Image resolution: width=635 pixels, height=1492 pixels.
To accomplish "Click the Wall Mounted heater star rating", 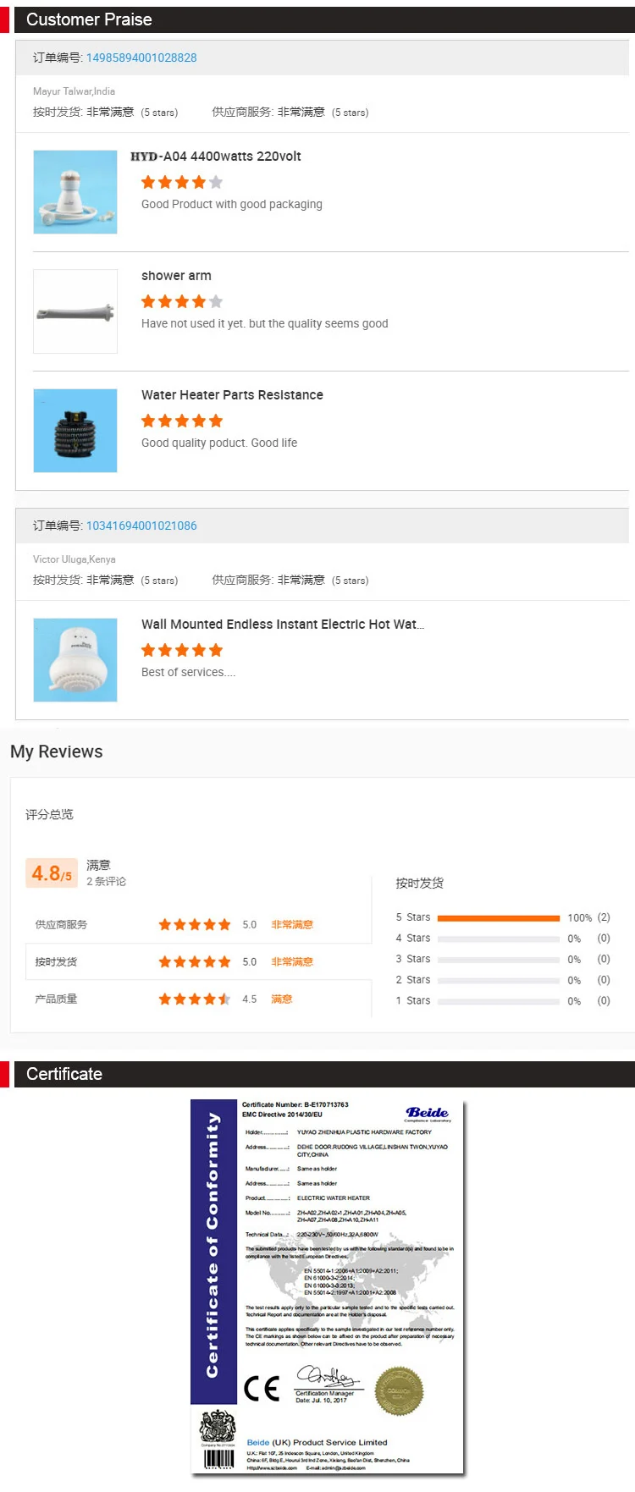I will coord(182,650).
